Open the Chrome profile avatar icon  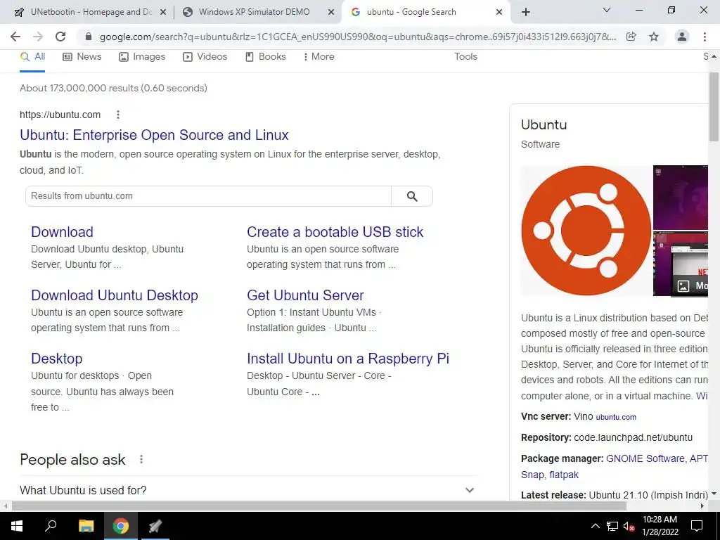[682, 37]
